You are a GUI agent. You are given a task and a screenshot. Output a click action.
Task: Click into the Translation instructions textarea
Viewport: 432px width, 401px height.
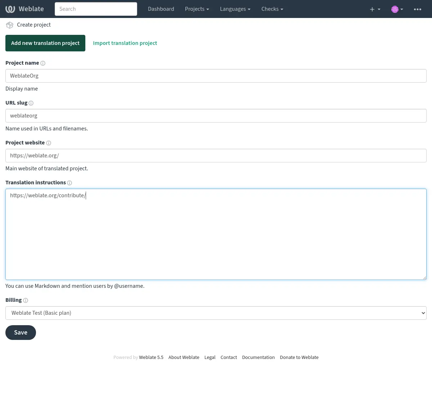216,234
